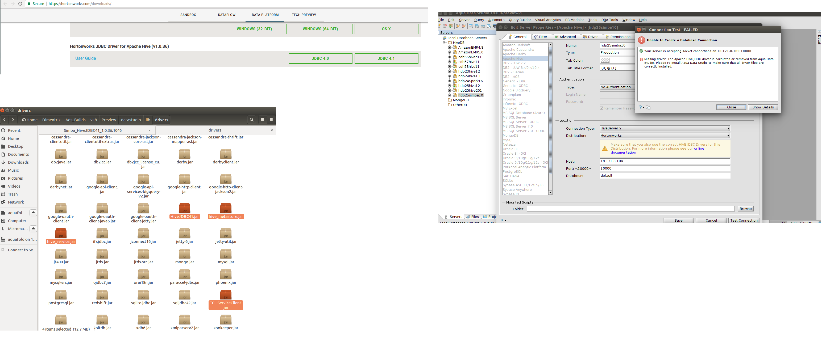Image resolution: width=830 pixels, height=355 pixels.
Task: Click help question mark in Connection Test dialog
Action: [640, 108]
